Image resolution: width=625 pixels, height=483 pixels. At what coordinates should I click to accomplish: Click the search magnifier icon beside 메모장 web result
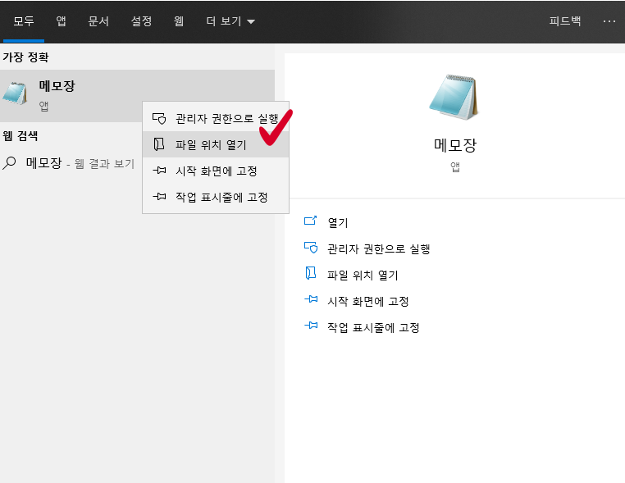tap(9, 163)
